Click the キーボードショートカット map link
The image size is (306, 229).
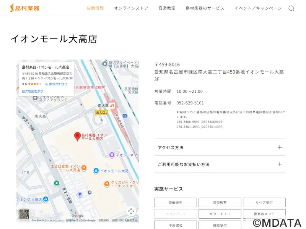coord(47,221)
